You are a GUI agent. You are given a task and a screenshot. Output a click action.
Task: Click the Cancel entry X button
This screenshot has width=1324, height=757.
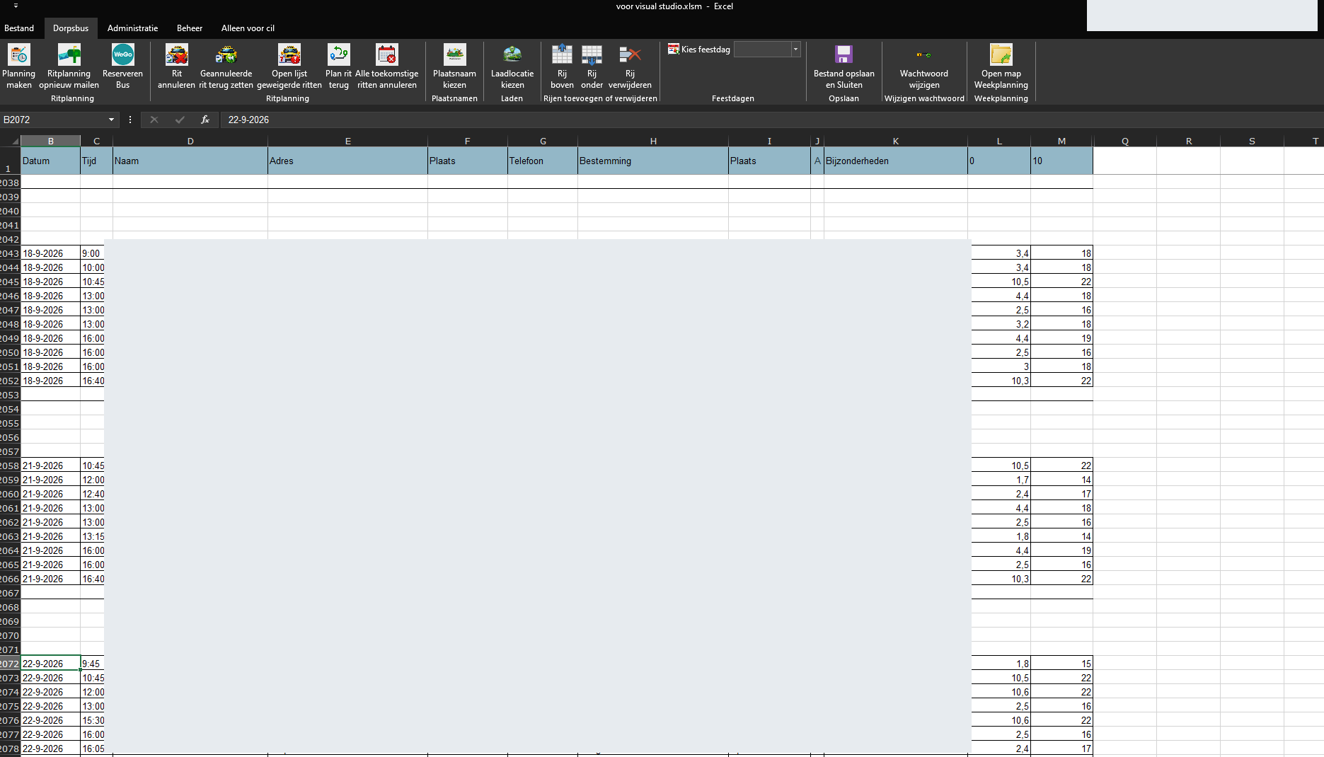pos(154,120)
